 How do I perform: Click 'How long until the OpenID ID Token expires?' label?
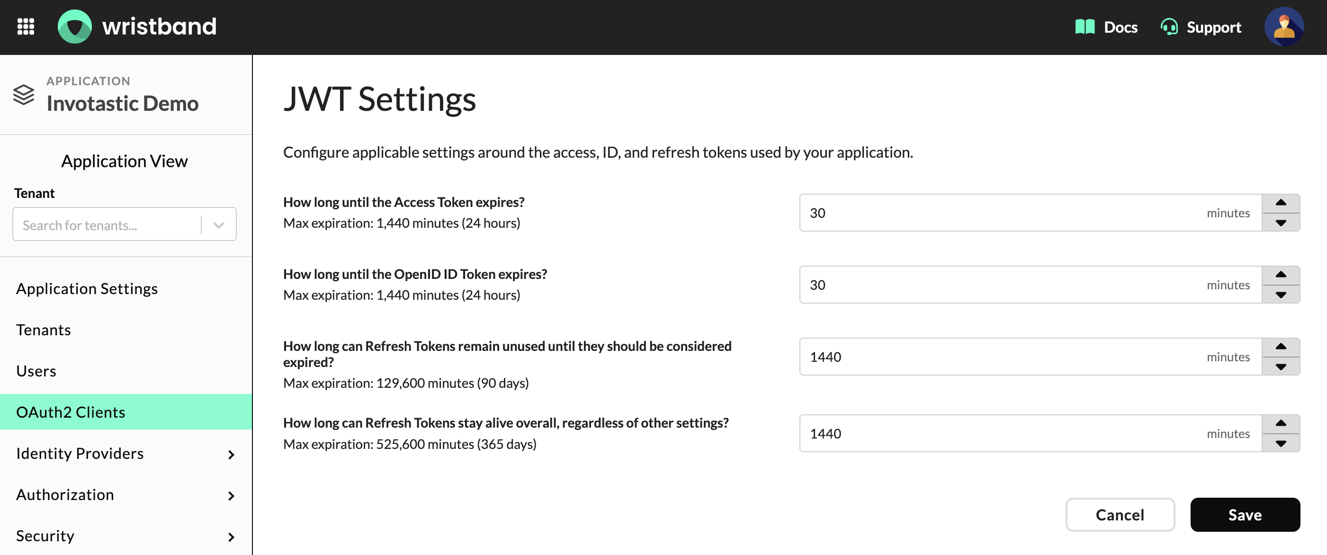pyautogui.click(x=415, y=274)
